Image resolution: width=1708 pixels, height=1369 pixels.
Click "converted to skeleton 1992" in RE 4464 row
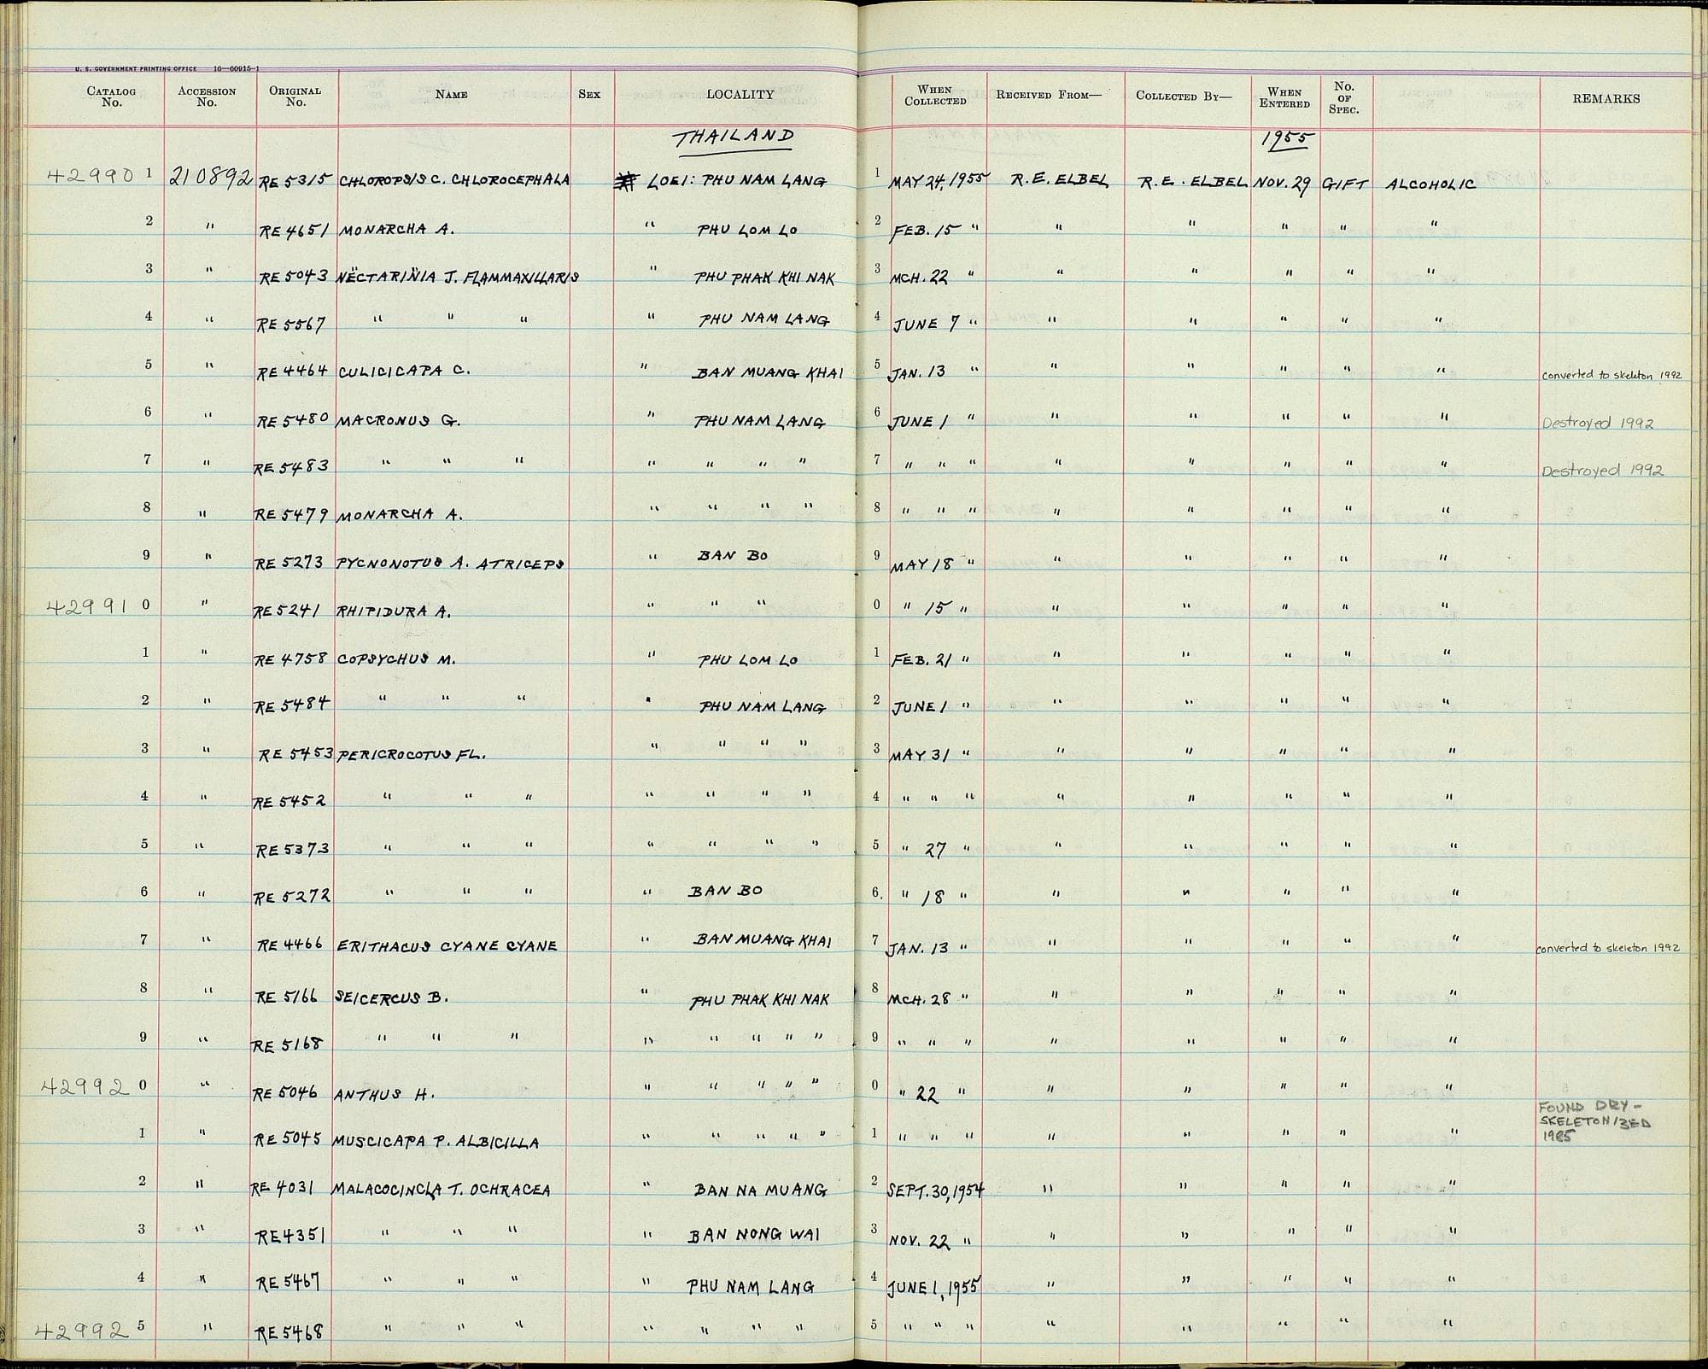pyautogui.click(x=1612, y=376)
